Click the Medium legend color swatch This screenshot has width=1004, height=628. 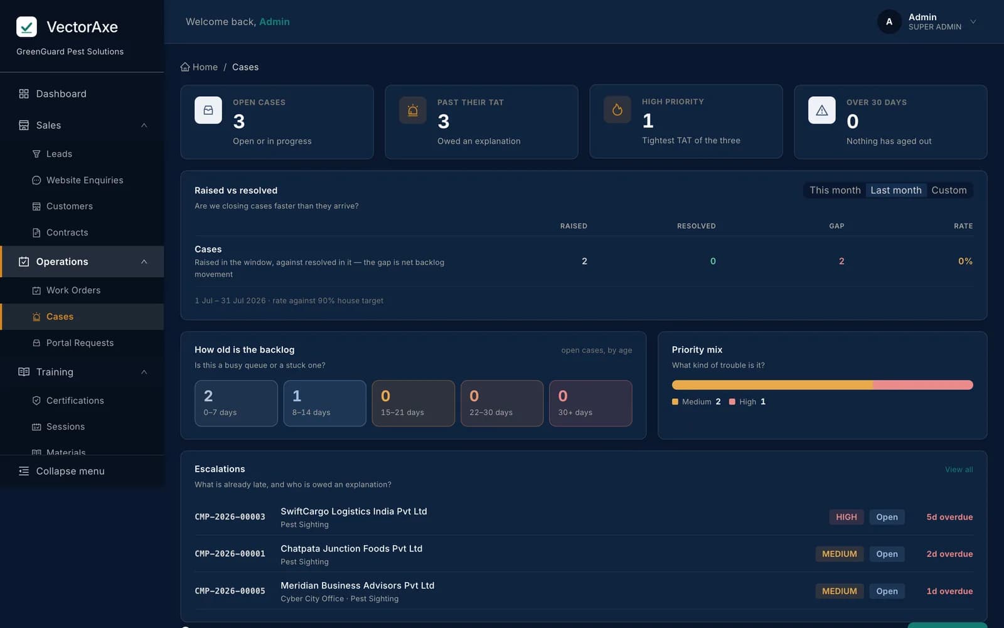[x=675, y=402]
